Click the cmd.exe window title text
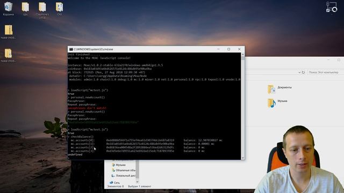This screenshot has height=193, width=344. (x=93, y=49)
